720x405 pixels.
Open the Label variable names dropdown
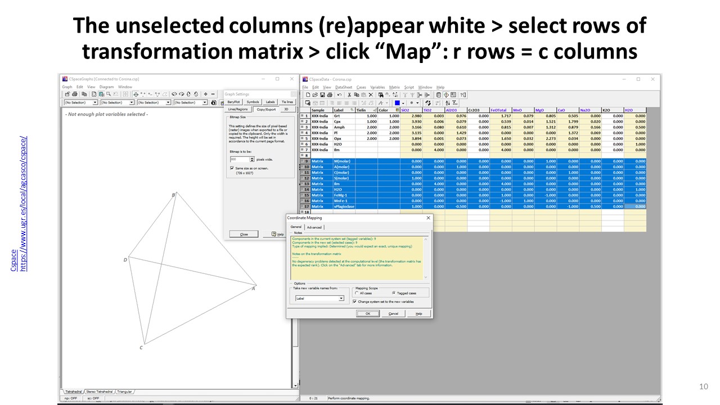pos(341,299)
